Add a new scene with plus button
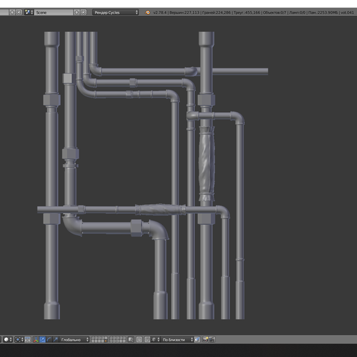357x357 pixels. 77,12
